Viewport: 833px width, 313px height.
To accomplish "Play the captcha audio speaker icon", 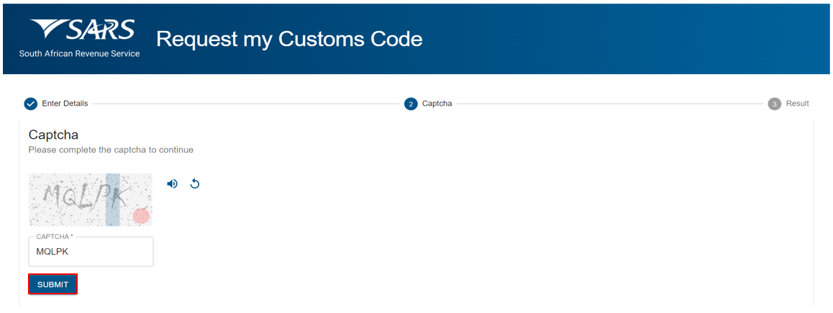I will click(172, 184).
